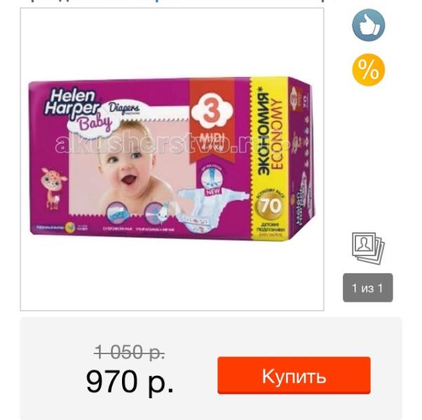Click the blue thumbs-up recommendation icon
422x420 pixels.
(x=368, y=25)
